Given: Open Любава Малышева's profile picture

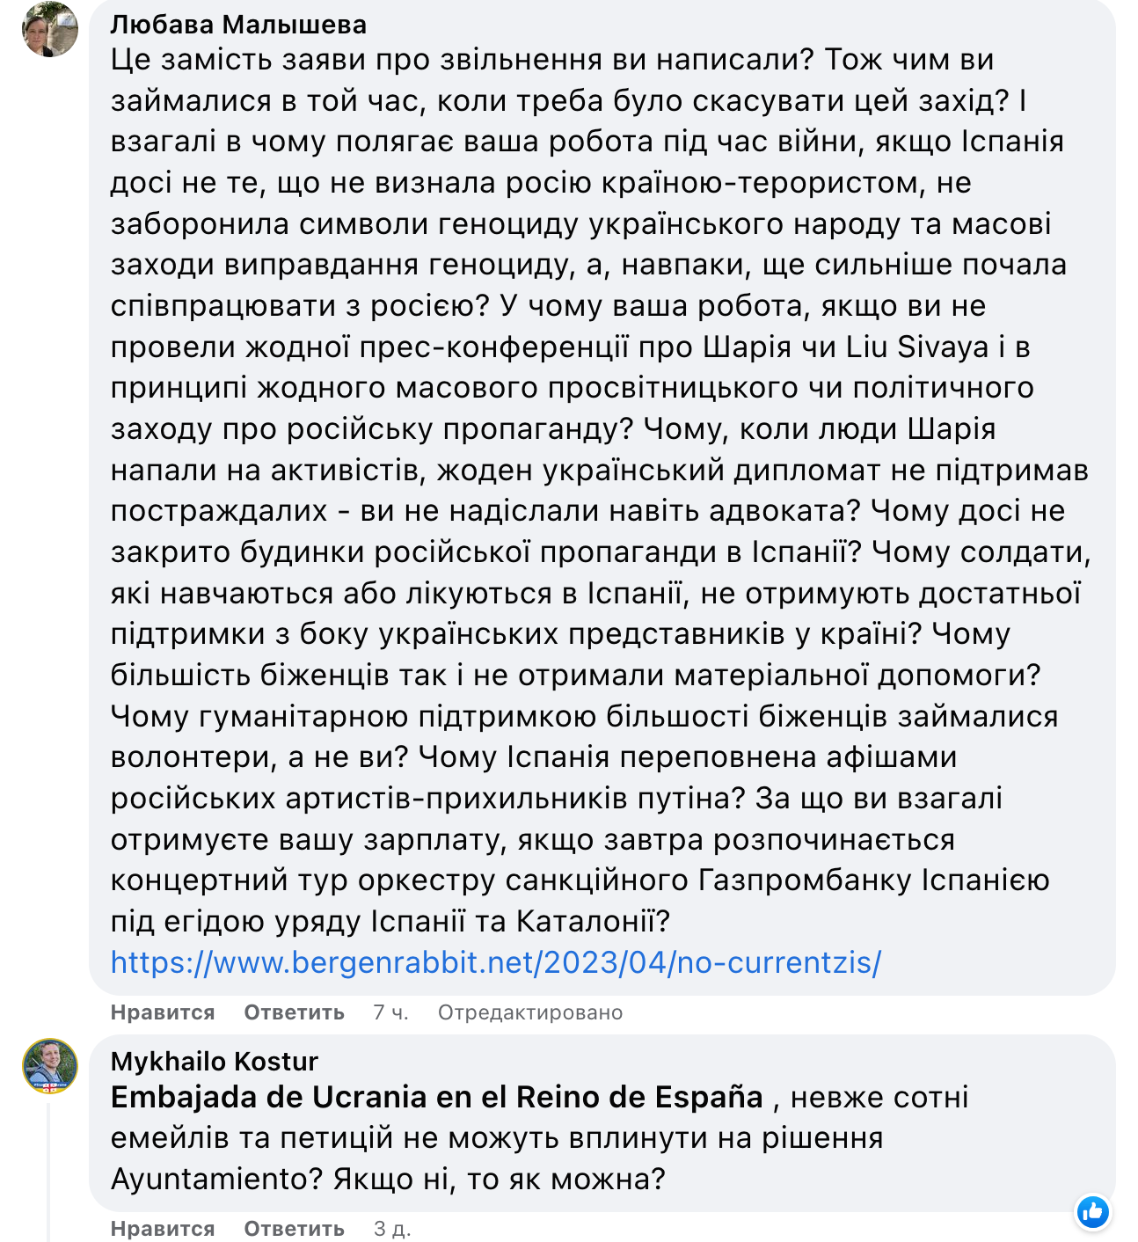Looking at the screenshot, I should (50, 29).
